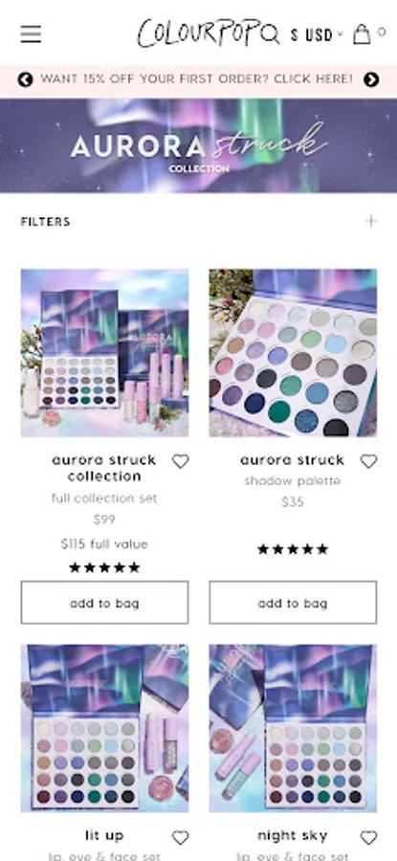Open night sky set product image

[293, 728]
